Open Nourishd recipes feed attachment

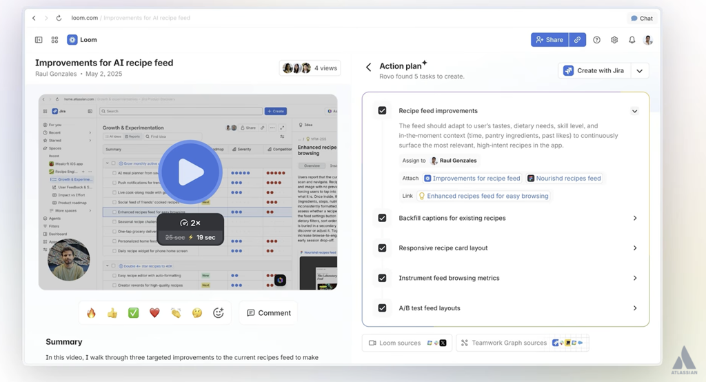[564, 179]
